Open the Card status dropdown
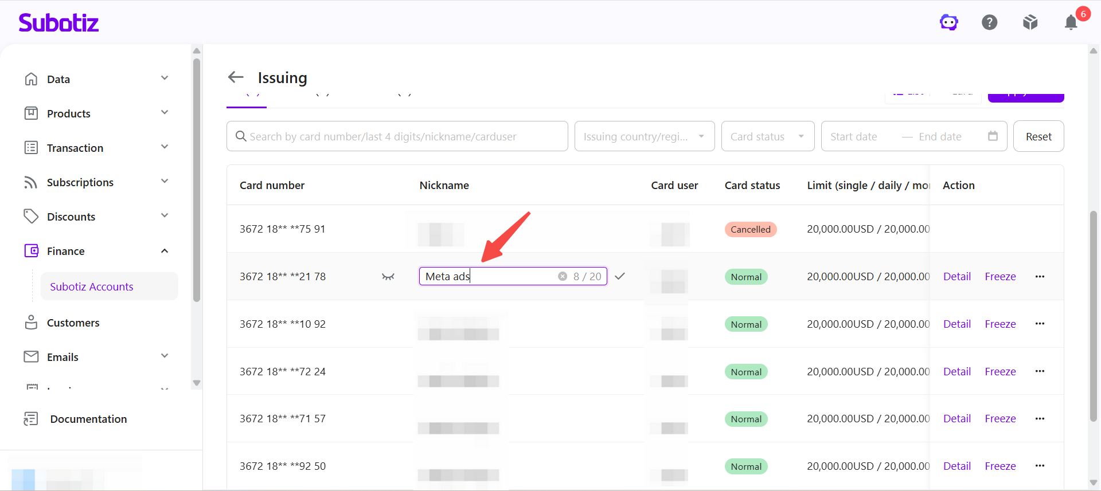Image resolution: width=1101 pixels, height=491 pixels. pos(768,136)
